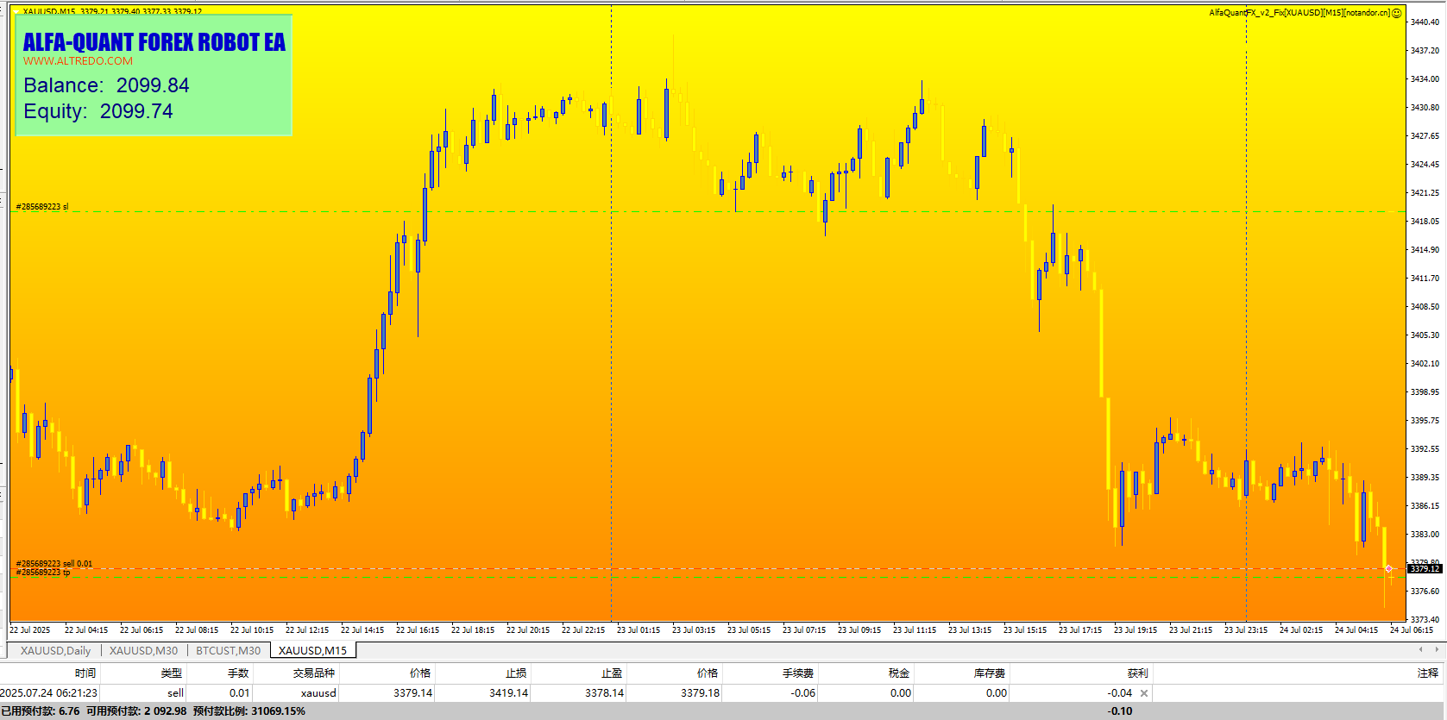Click the 3440.40 price scale label

[x=1425, y=22]
